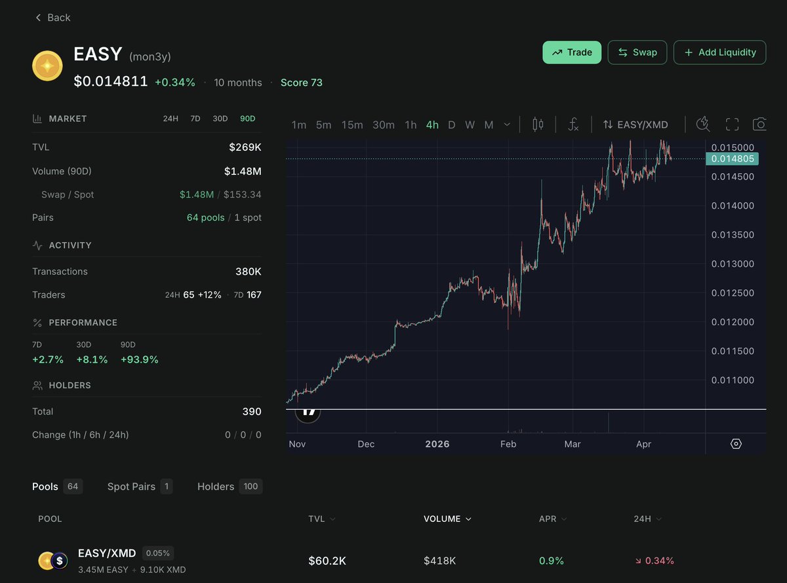
Task: Click the total holders value 390
Action: [x=252, y=412]
